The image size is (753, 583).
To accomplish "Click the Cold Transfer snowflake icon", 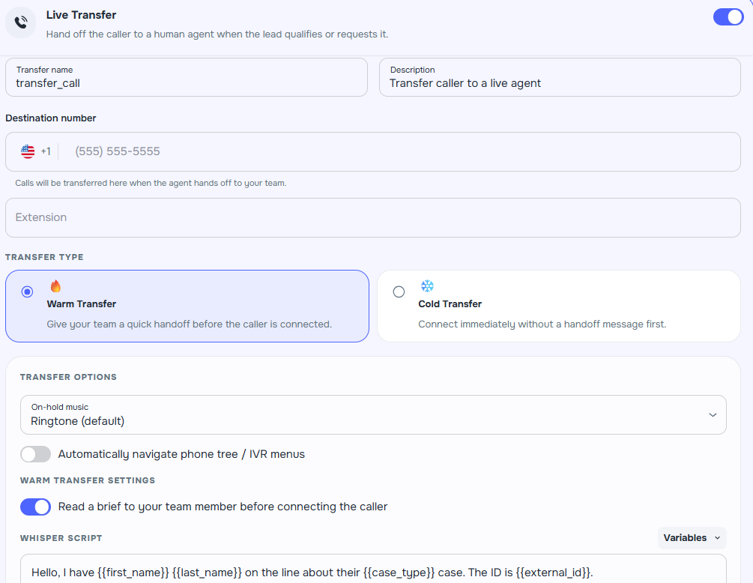I will coord(427,286).
